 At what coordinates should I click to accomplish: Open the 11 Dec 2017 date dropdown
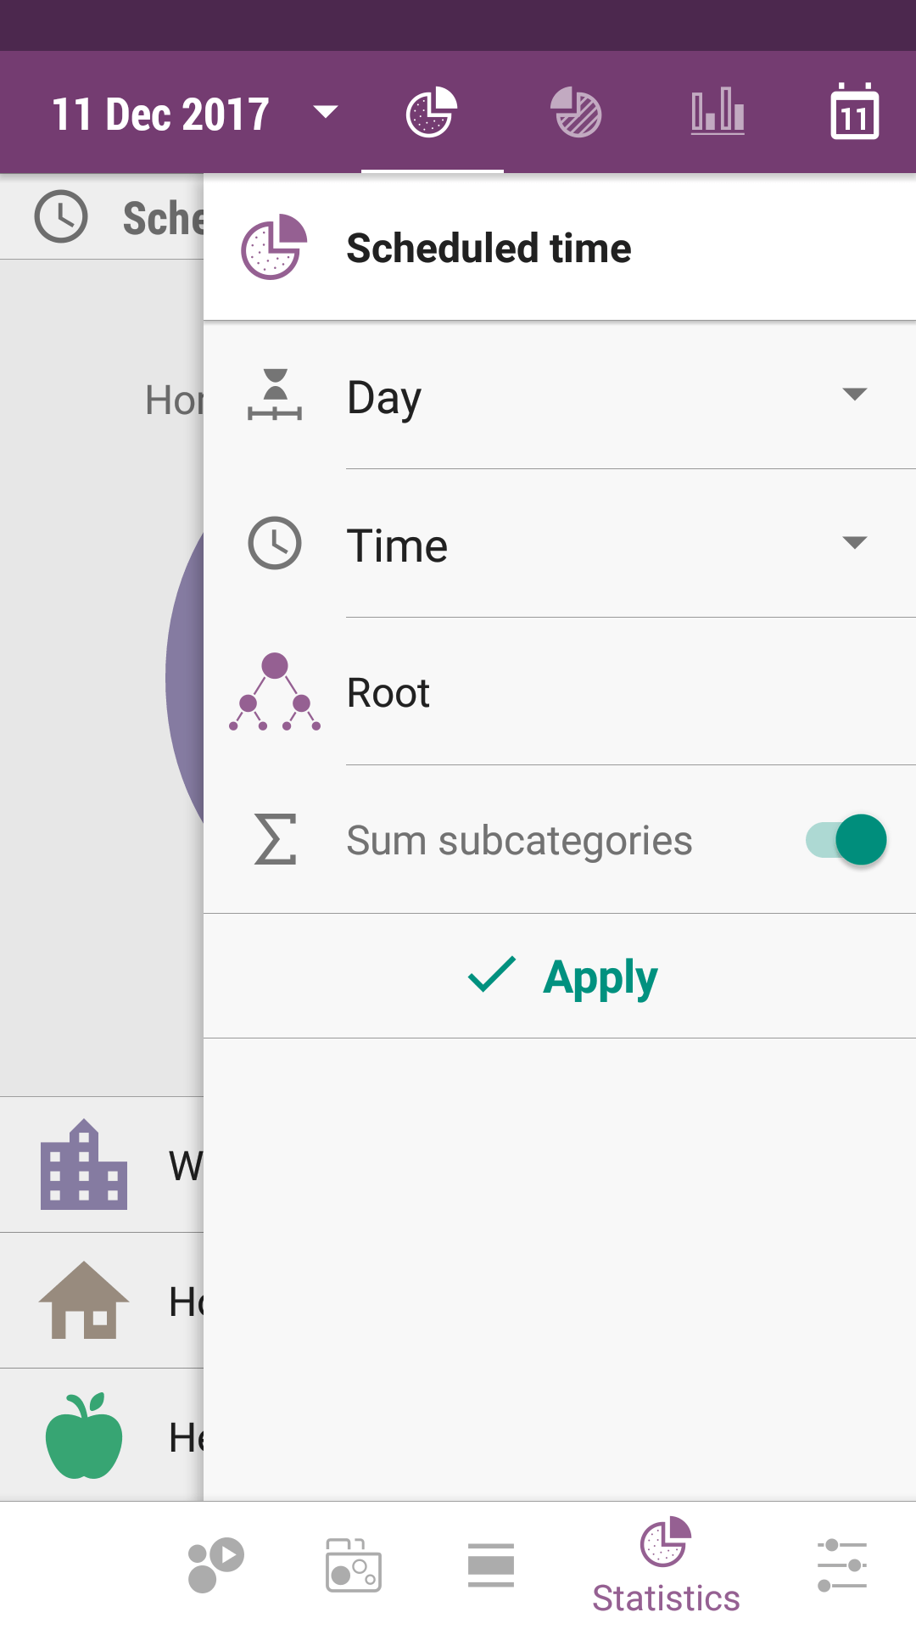click(195, 114)
